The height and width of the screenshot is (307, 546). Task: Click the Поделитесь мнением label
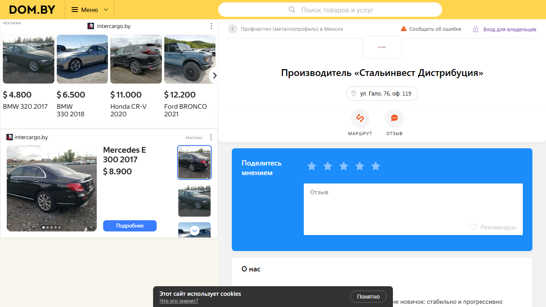click(x=261, y=168)
